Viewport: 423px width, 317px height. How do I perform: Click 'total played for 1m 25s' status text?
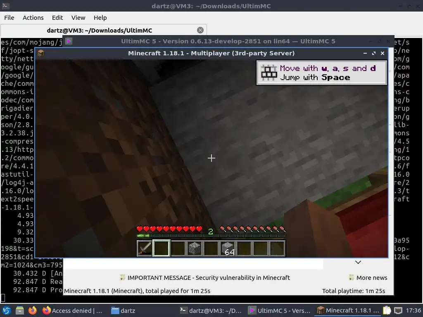pyautogui.click(x=178, y=291)
